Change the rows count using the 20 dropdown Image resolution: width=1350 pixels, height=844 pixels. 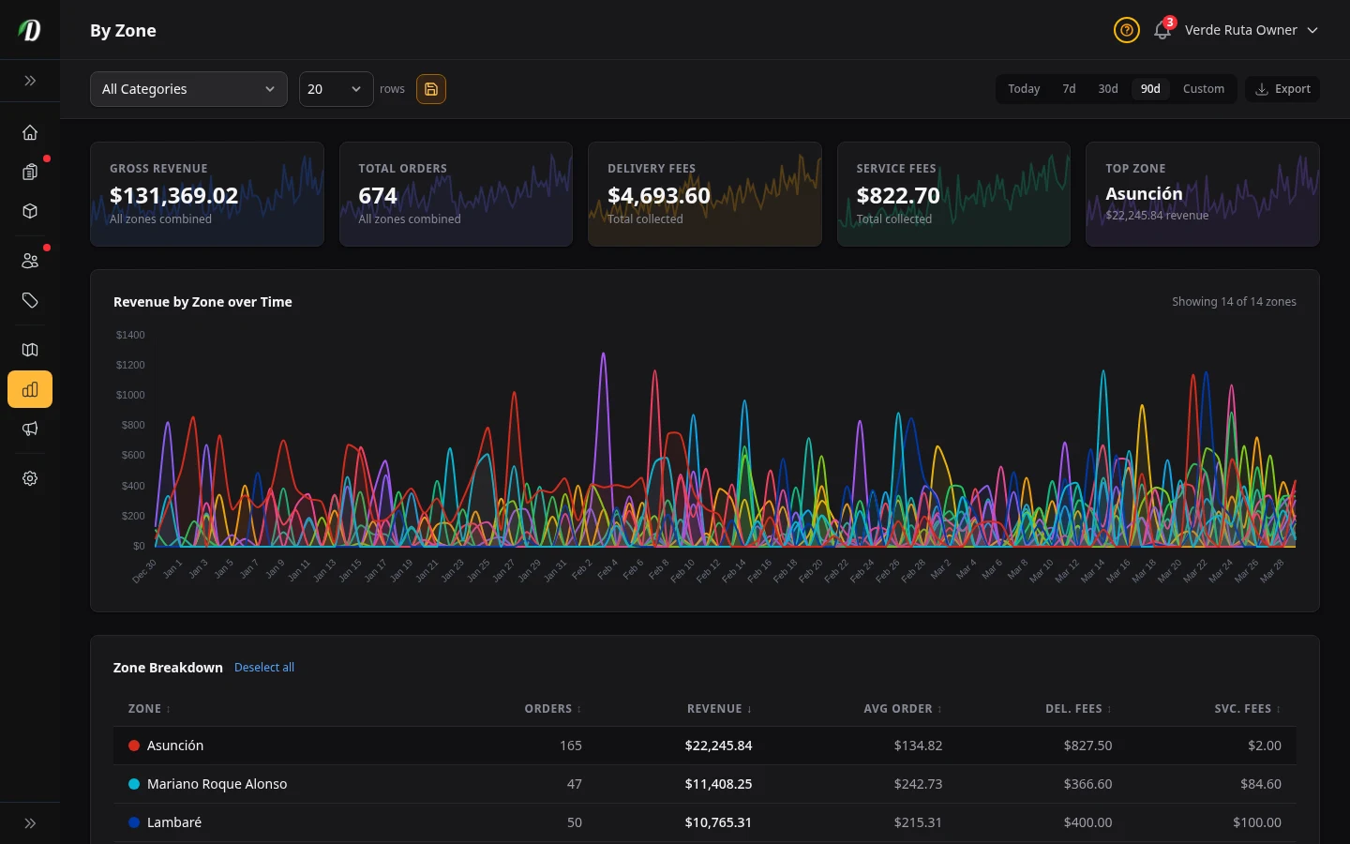[x=335, y=88]
